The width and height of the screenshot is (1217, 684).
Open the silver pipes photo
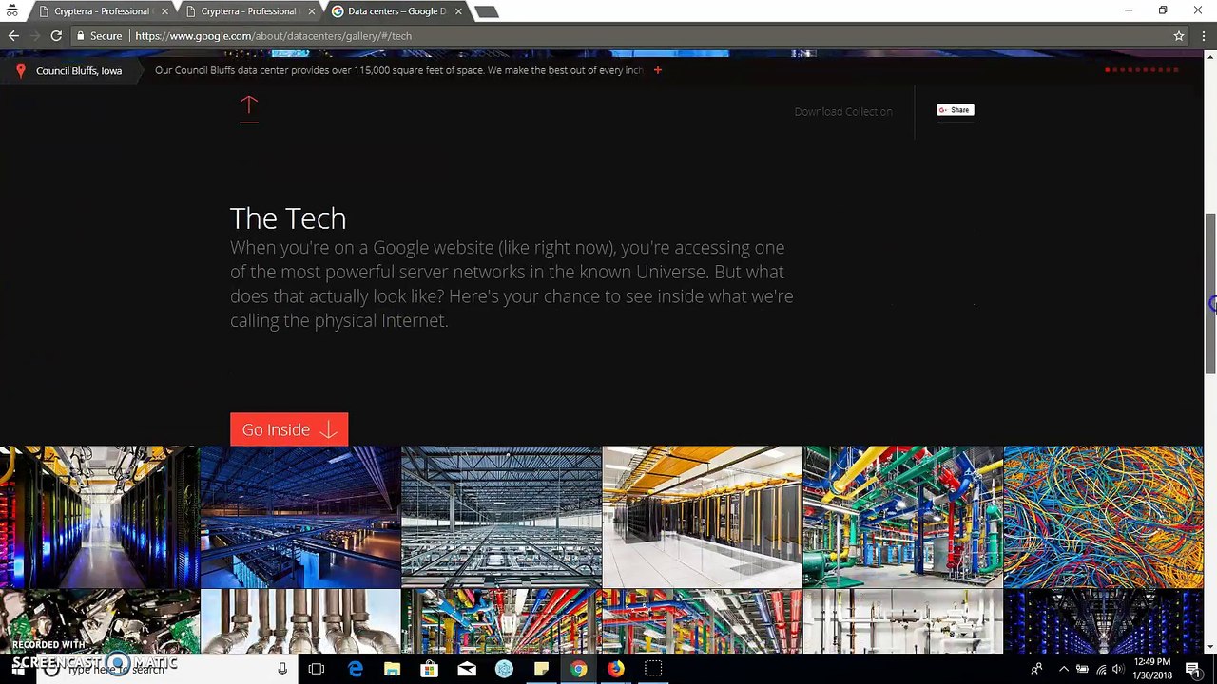coord(300,621)
